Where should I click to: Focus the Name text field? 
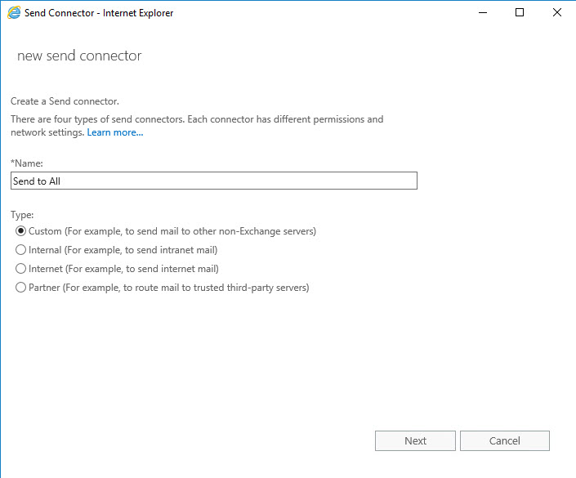pyautogui.click(x=214, y=181)
